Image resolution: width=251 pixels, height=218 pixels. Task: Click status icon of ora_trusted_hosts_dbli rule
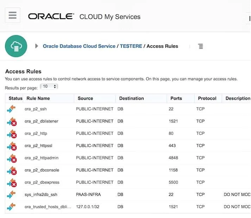pos(11,207)
